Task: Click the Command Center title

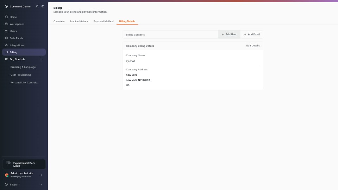Action: 20,6
